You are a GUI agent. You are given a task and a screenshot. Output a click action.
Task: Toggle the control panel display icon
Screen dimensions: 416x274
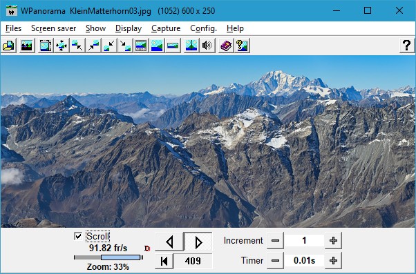click(x=141, y=46)
